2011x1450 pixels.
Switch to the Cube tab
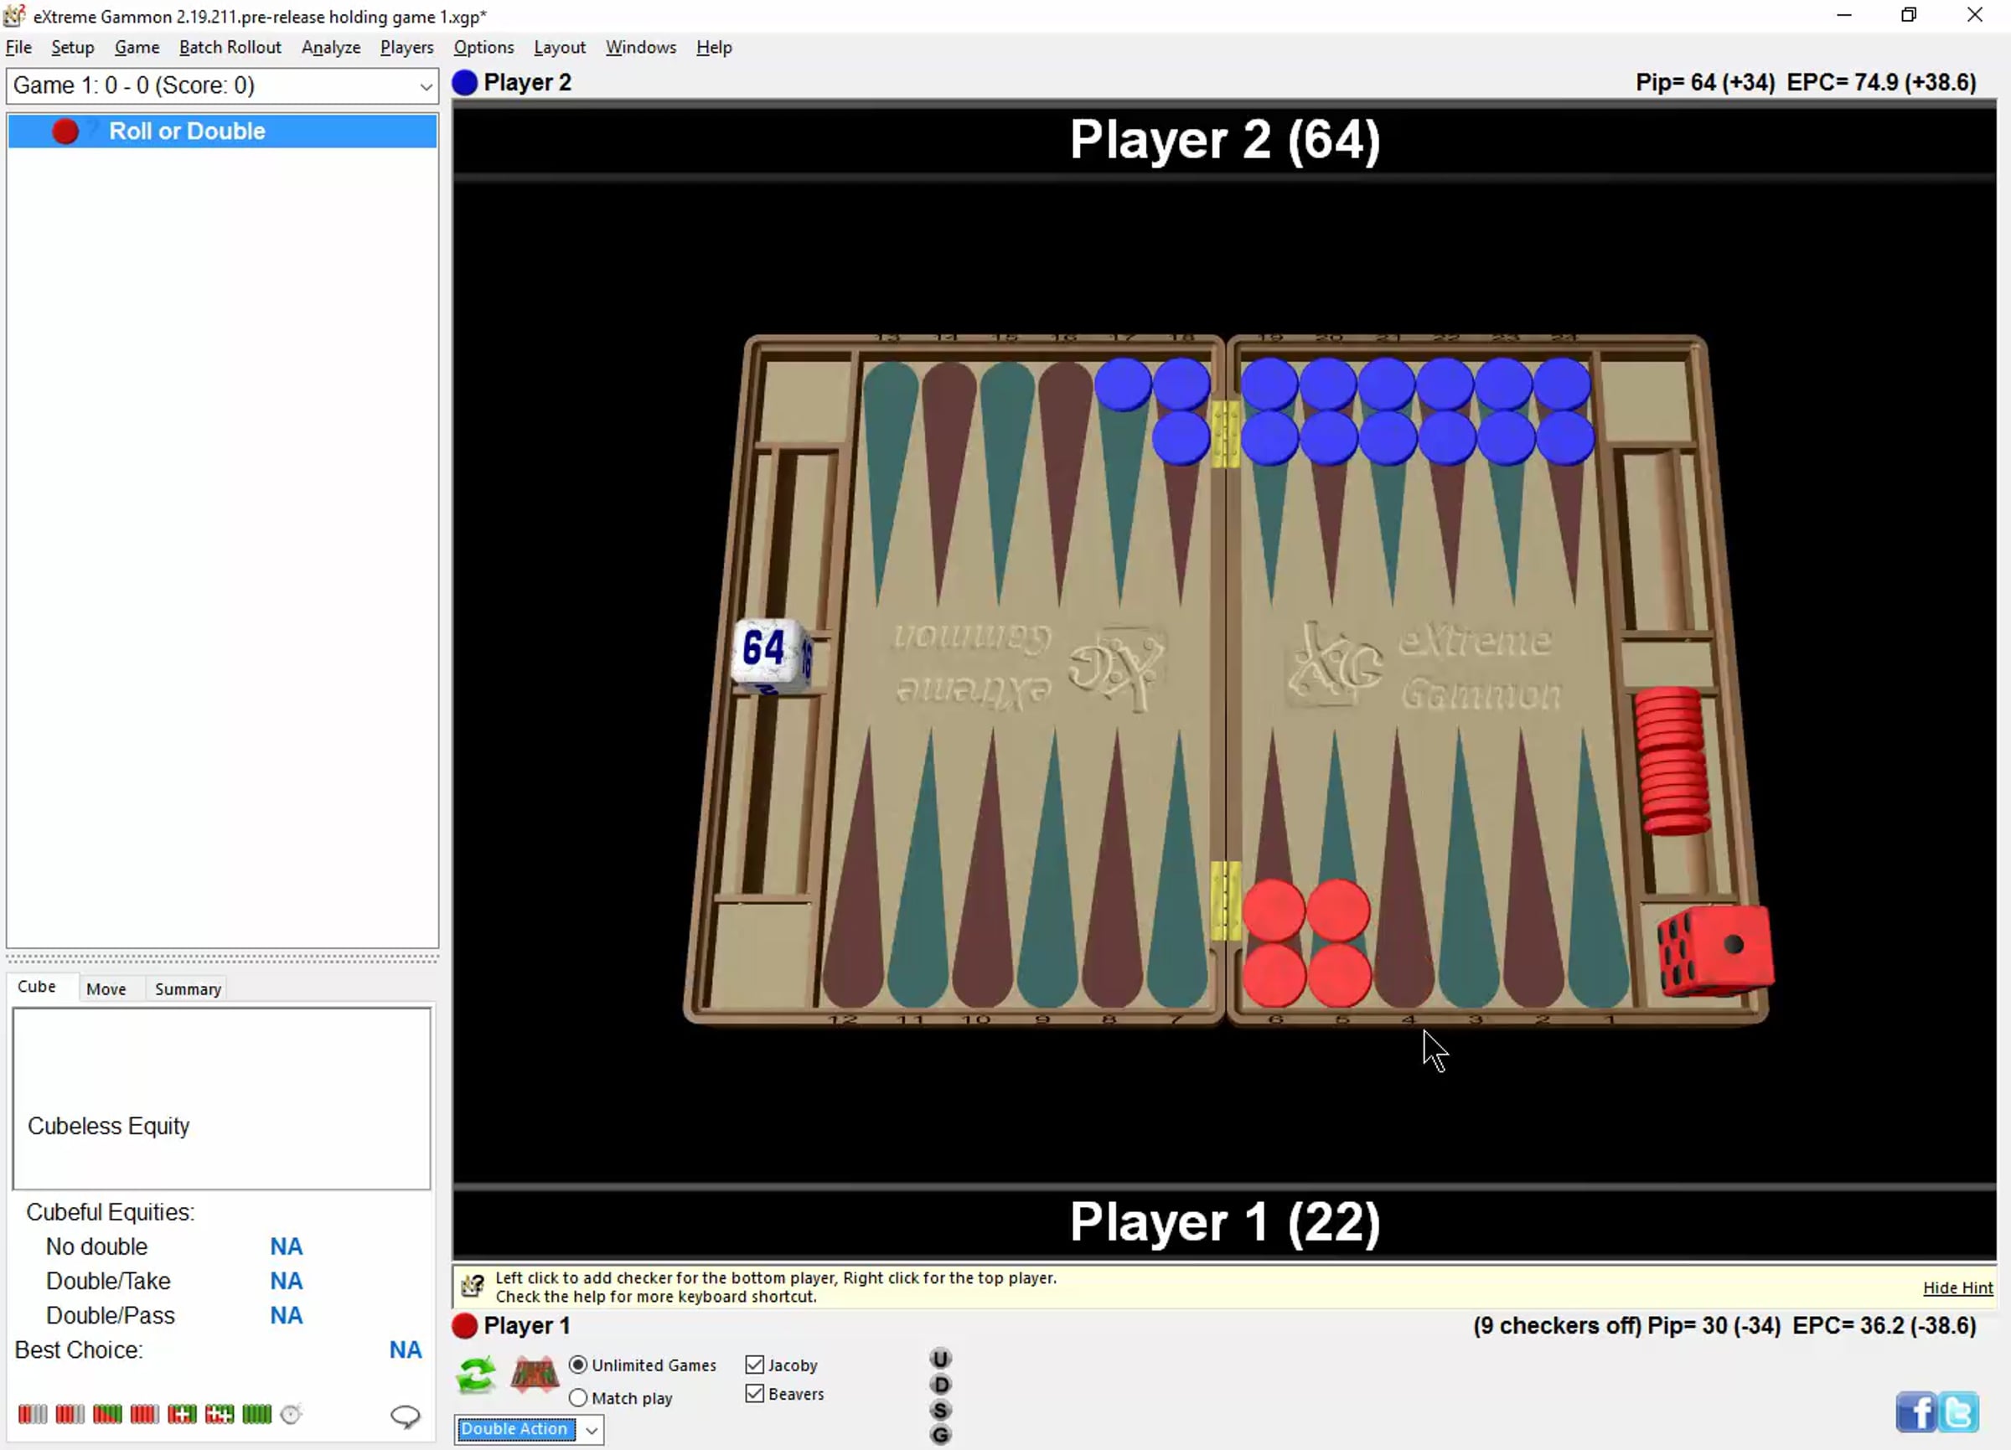tap(37, 988)
